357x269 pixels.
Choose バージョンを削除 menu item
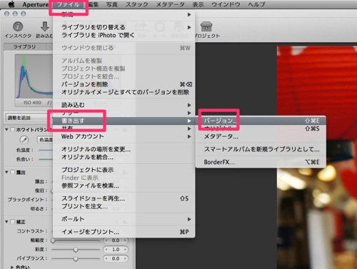coord(124,84)
